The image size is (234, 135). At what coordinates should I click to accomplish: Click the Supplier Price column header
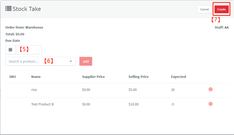[x=93, y=77]
